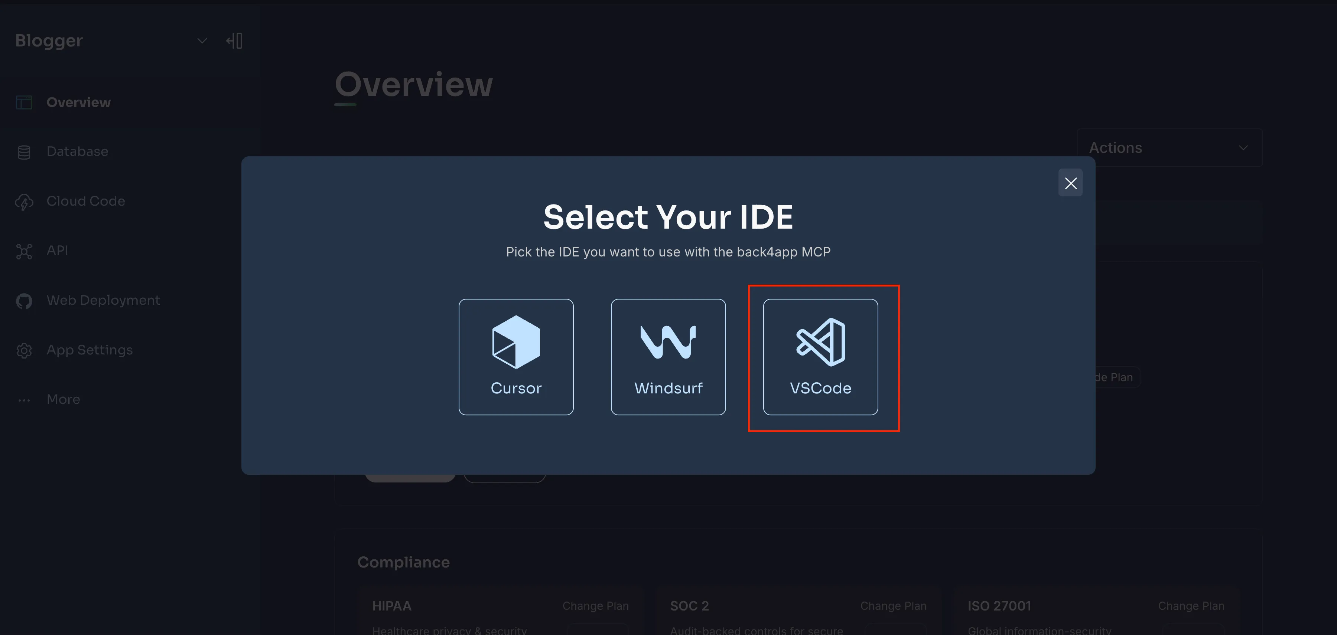This screenshot has height=635, width=1337.
Task: Click the Blogger app name
Action: pos(49,40)
